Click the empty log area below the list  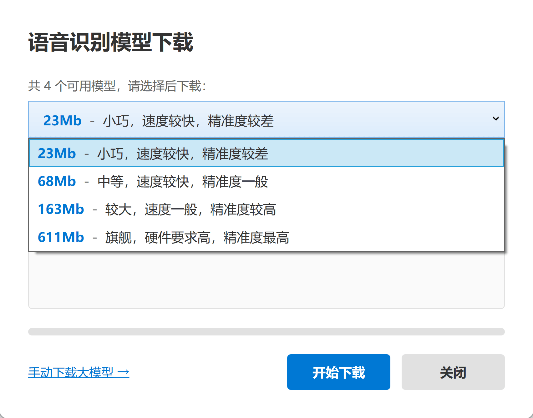pos(266,280)
